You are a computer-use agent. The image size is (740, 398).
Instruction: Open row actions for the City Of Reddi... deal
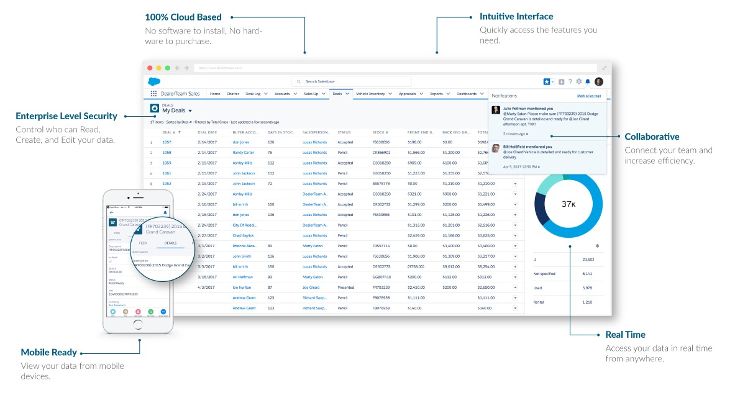tap(515, 225)
